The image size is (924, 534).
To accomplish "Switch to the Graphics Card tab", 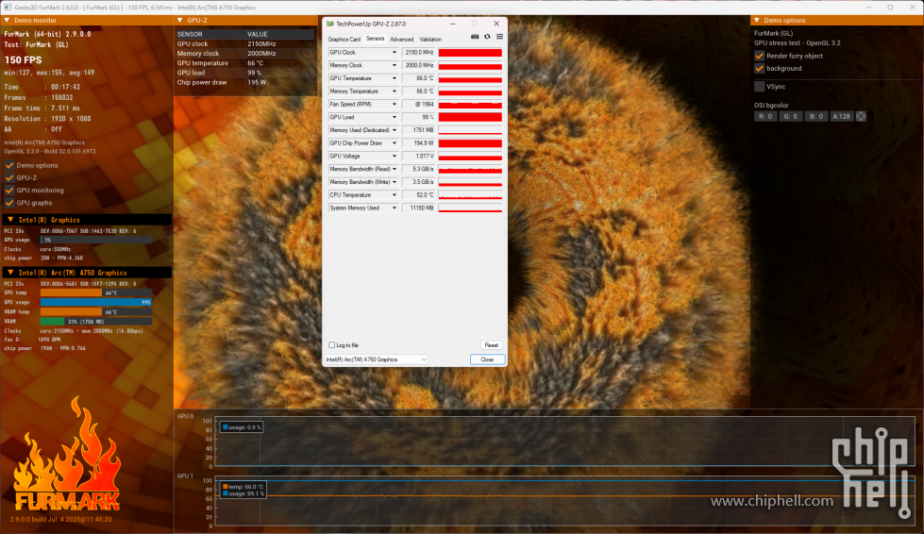I will click(344, 40).
